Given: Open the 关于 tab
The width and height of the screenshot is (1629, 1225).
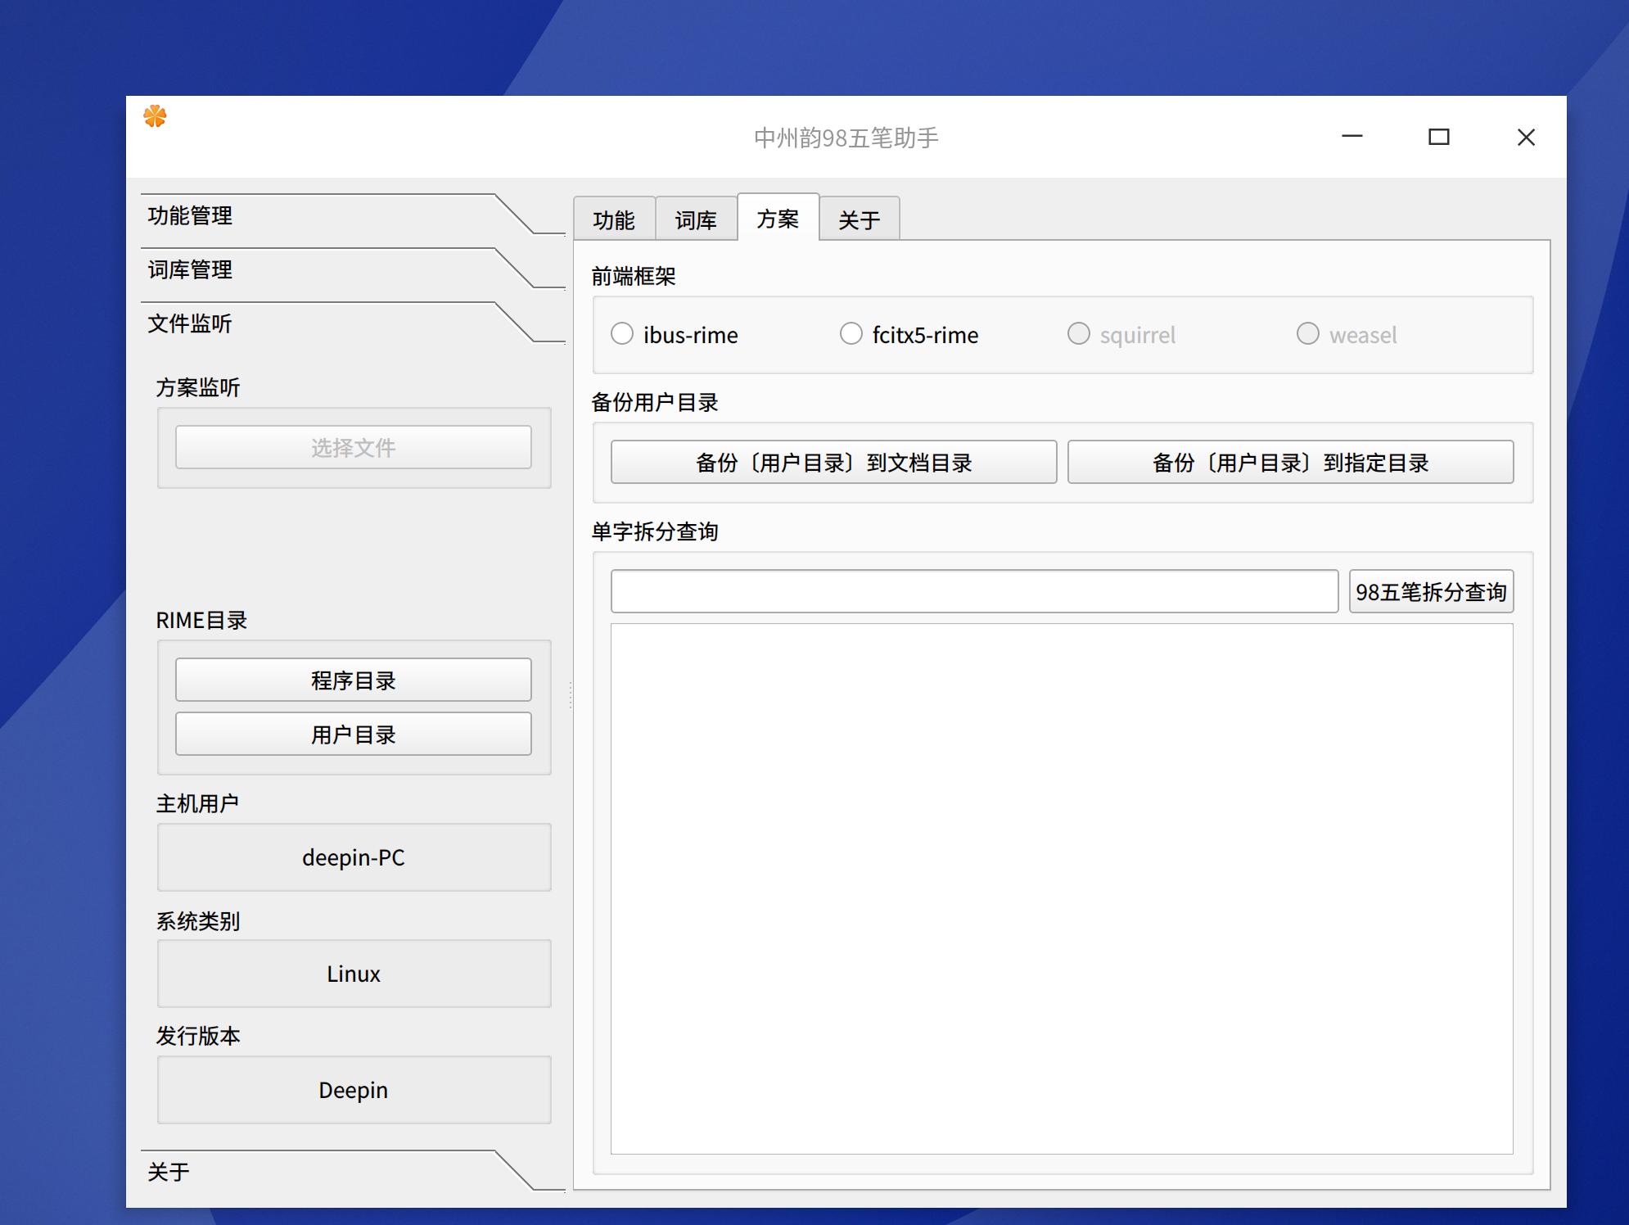Looking at the screenshot, I should 860,218.
